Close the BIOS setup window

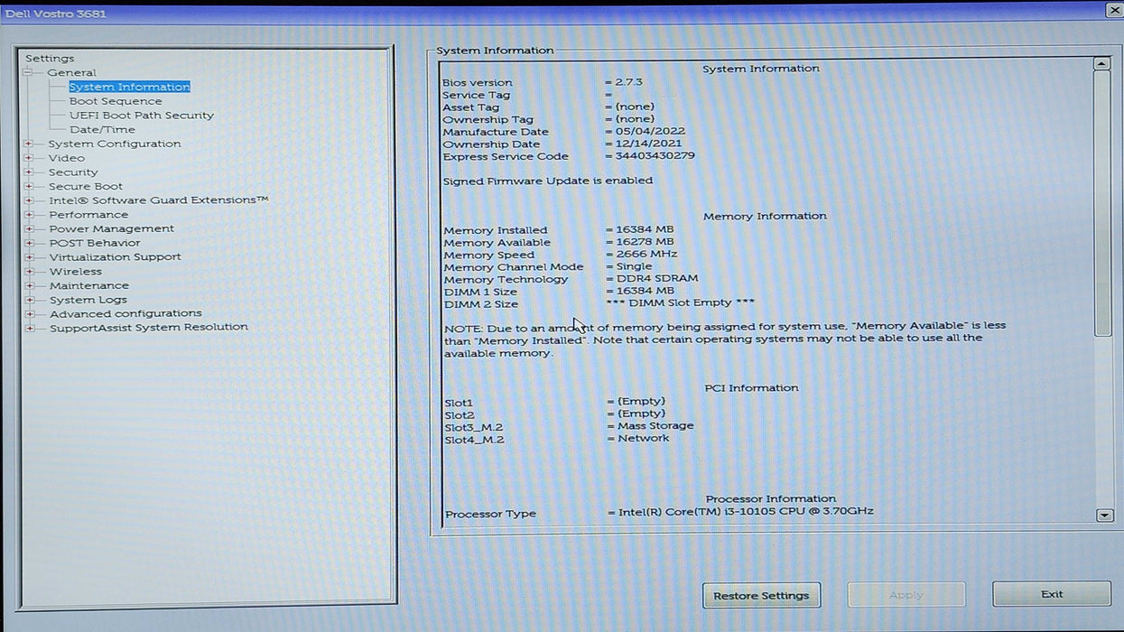tap(1113, 9)
